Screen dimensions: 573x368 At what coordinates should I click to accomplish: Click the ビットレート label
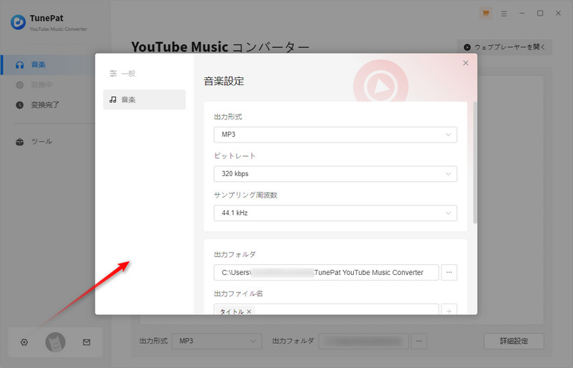click(235, 156)
